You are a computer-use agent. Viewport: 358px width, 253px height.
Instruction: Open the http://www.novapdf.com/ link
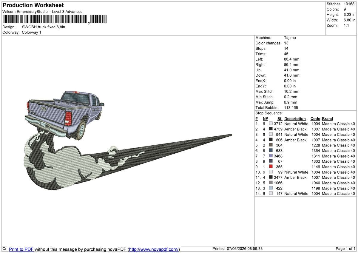(x=154, y=249)
